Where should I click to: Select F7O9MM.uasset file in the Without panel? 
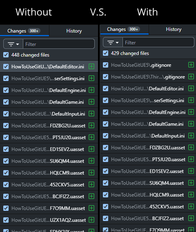(49, 208)
